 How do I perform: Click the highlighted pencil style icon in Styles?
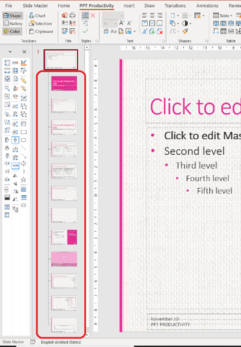coord(85,15)
